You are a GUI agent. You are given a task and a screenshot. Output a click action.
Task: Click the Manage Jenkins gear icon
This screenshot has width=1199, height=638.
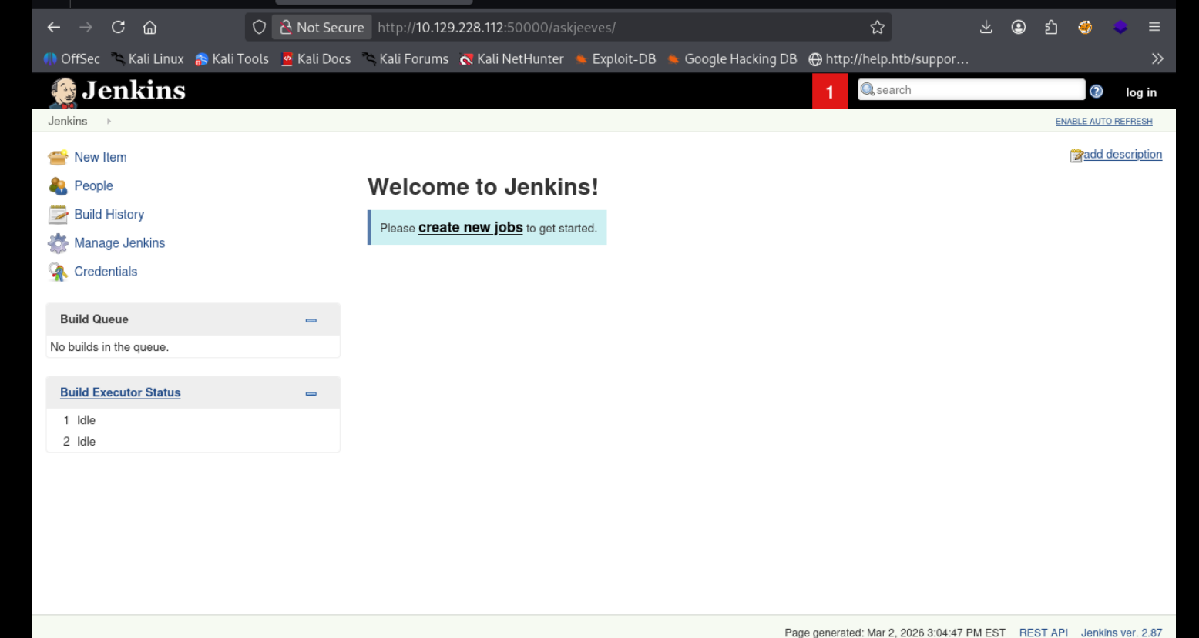(x=58, y=243)
